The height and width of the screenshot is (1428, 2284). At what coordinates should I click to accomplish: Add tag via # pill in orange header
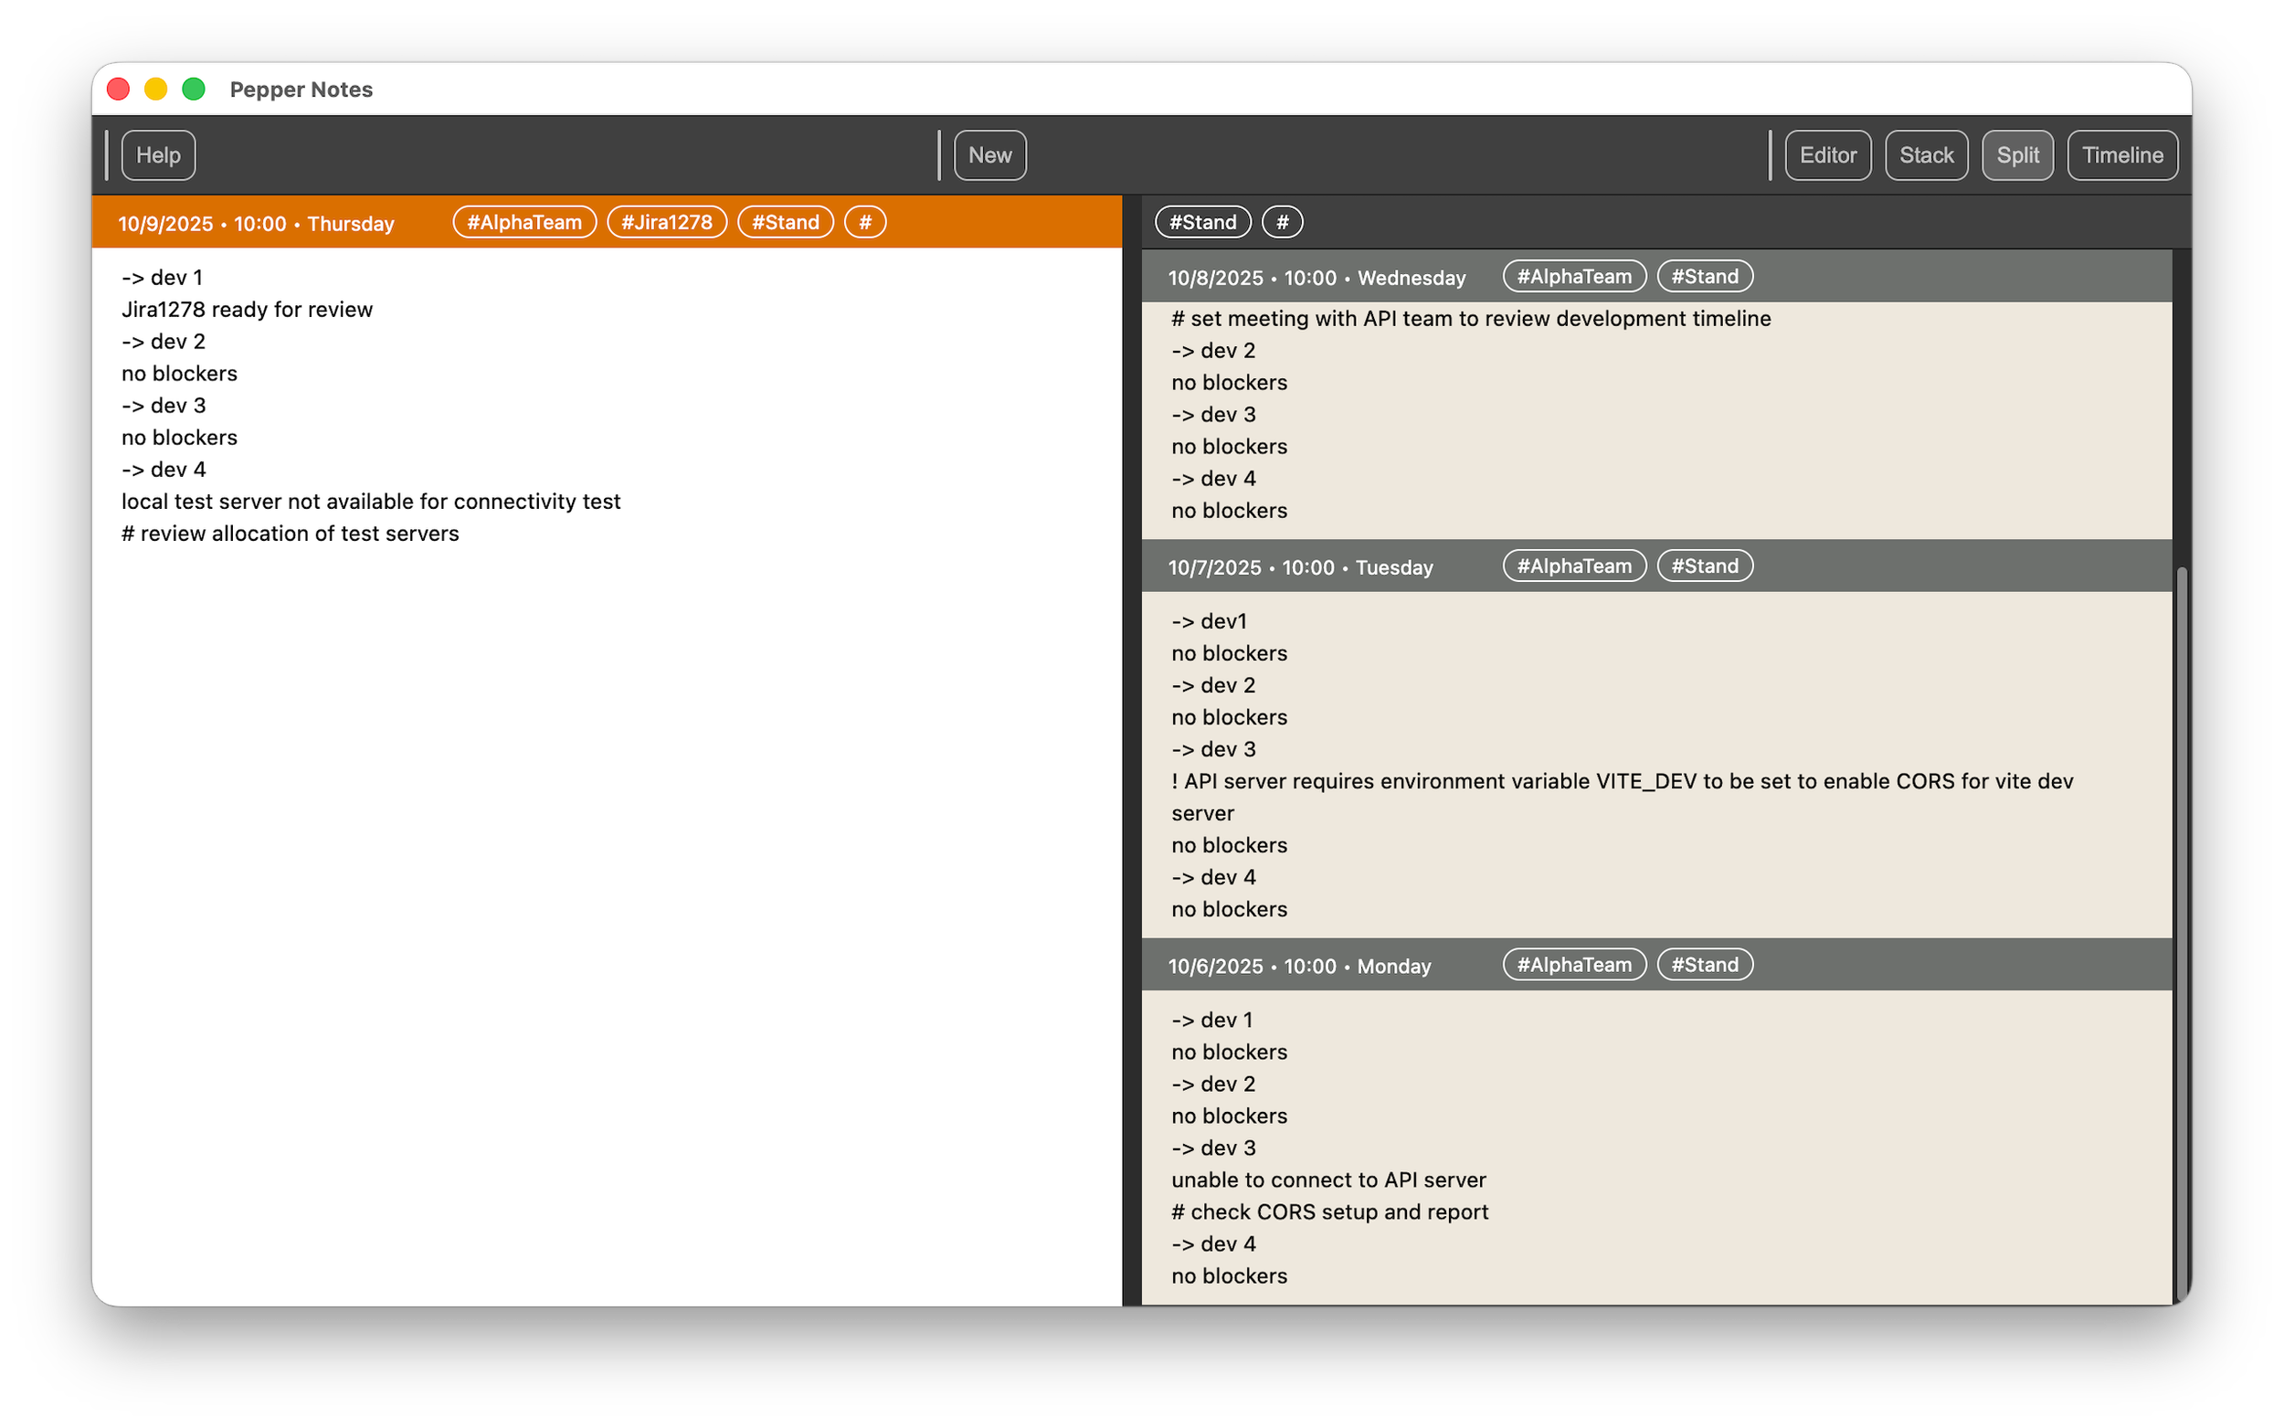click(x=865, y=222)
